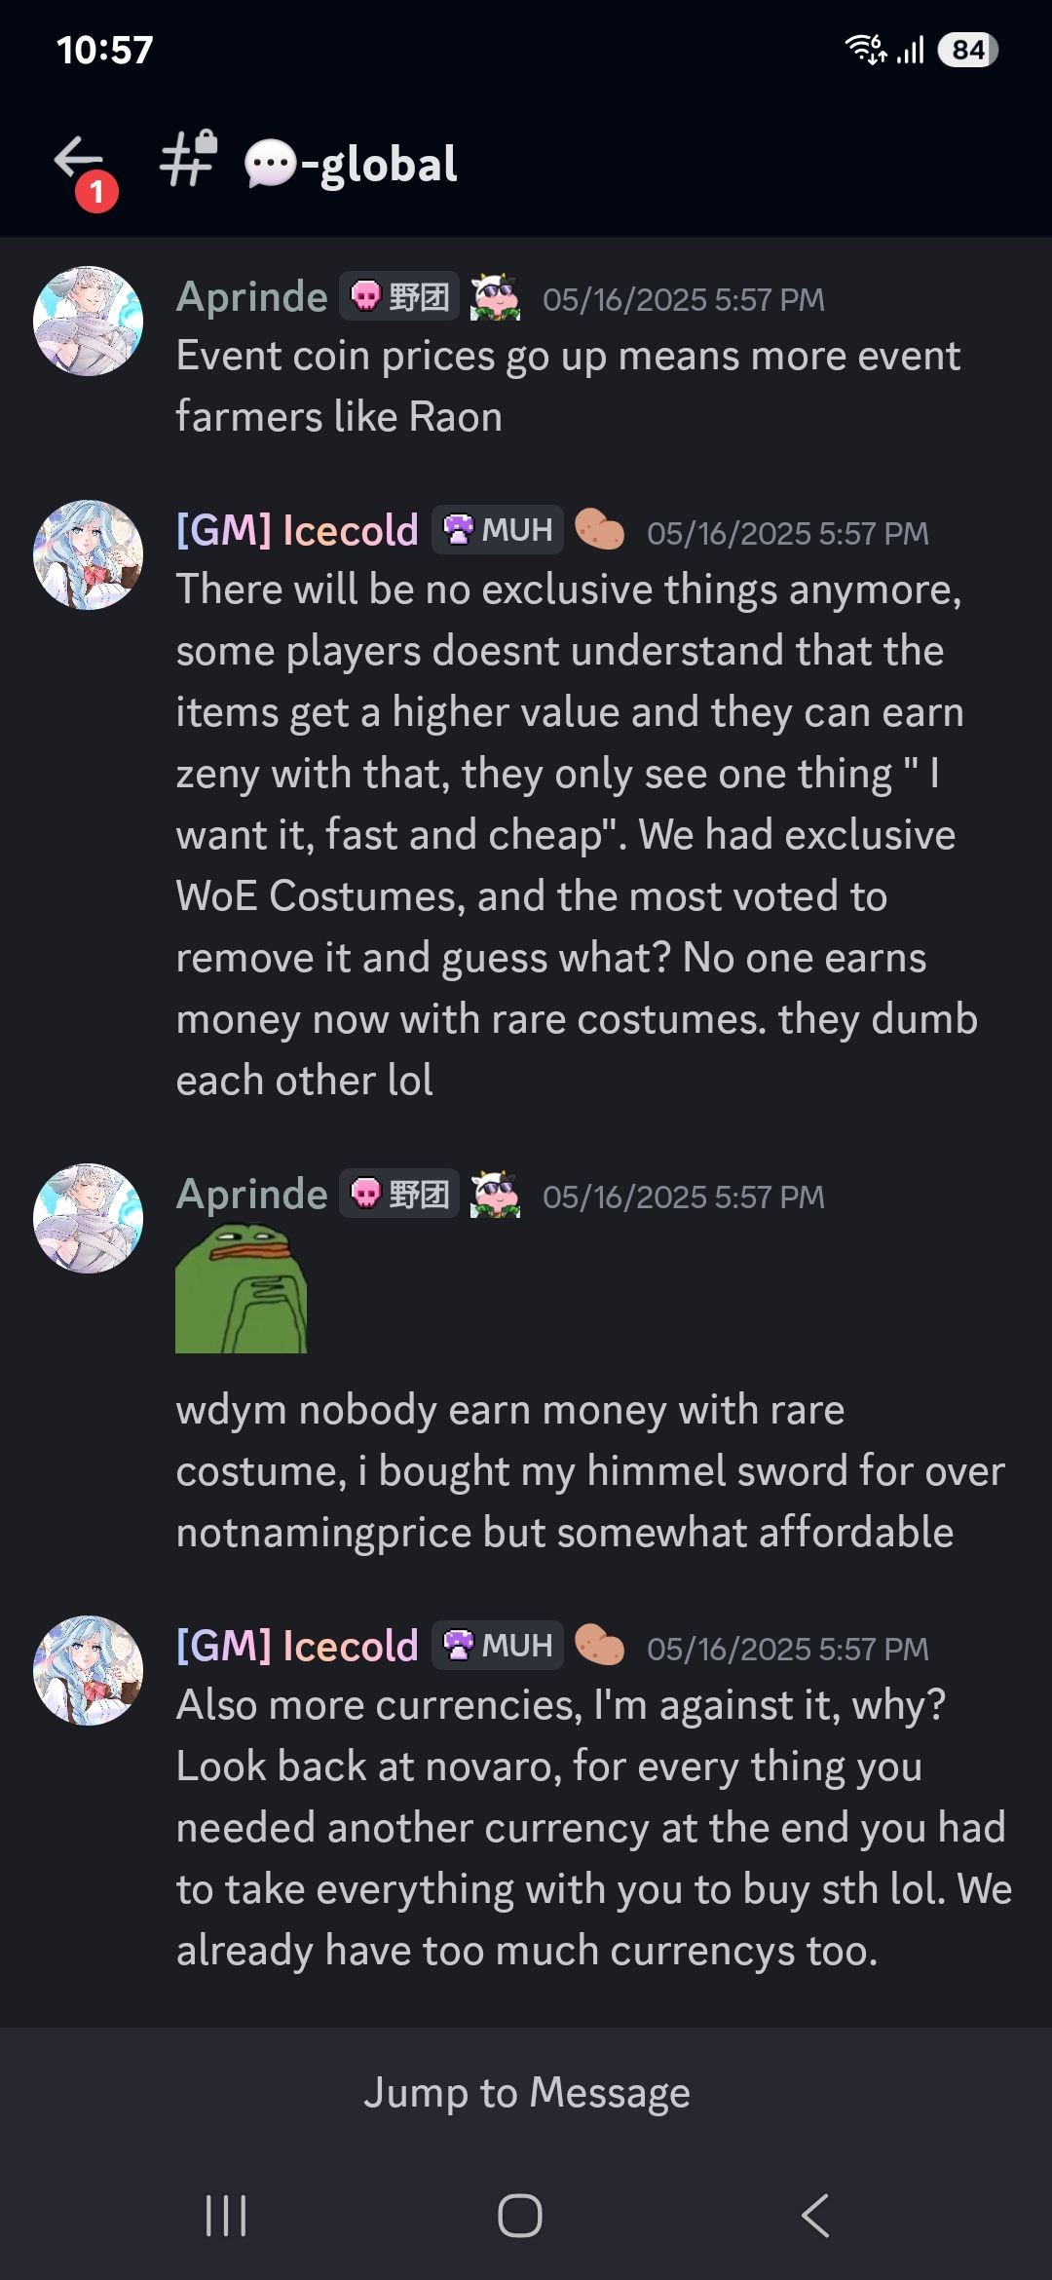Tap the Jump to Message button
This screenshot has width=1052, height=2280.
pos(526,2093)
